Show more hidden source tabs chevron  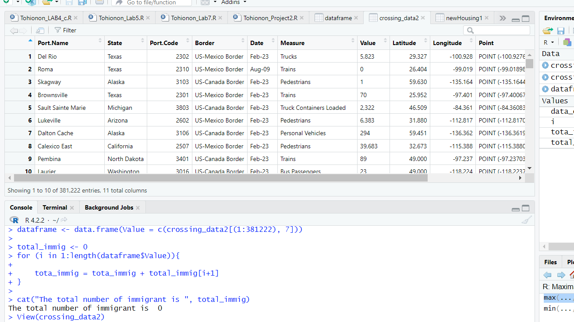tap(503, 18)
